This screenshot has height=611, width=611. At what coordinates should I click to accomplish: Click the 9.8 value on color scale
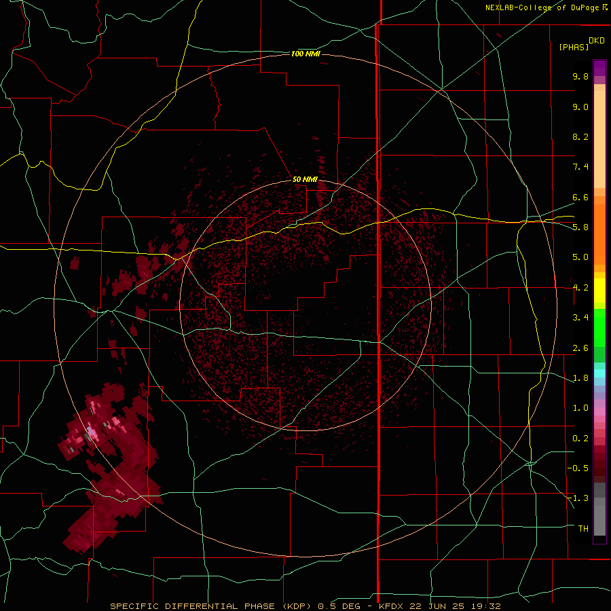tap(580, 76)
